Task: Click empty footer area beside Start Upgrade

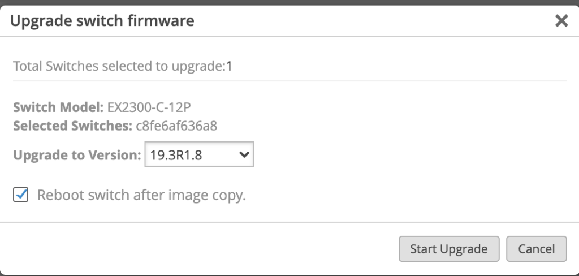Action: (226, 249)
